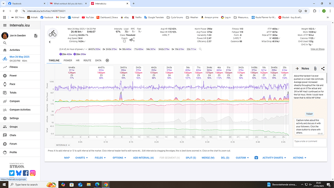Image resolution: width=334 pixels, height=188 pixels.
Task: Click the magnifier icon next to interval chips
Action: tap(200, 49)
